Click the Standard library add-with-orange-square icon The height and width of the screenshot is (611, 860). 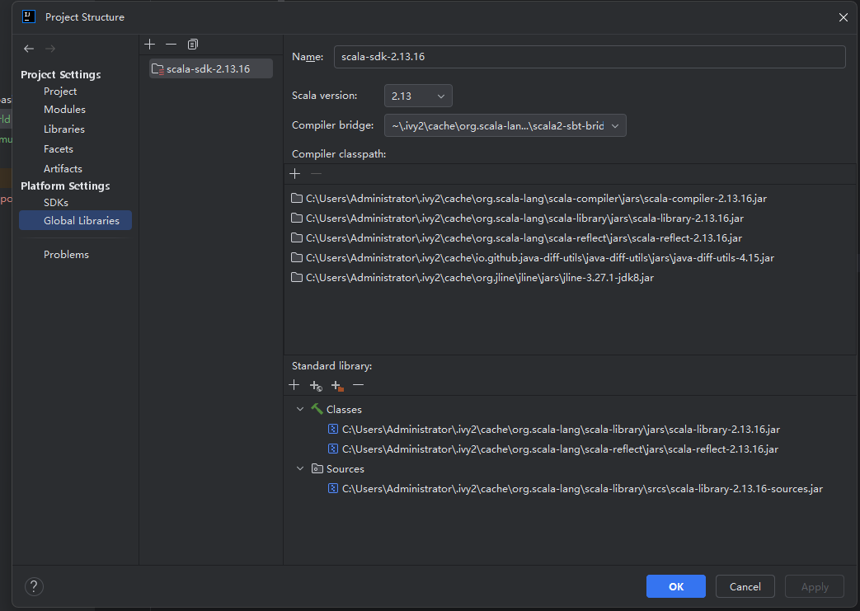pyautogui.click(x=337, y=386)
